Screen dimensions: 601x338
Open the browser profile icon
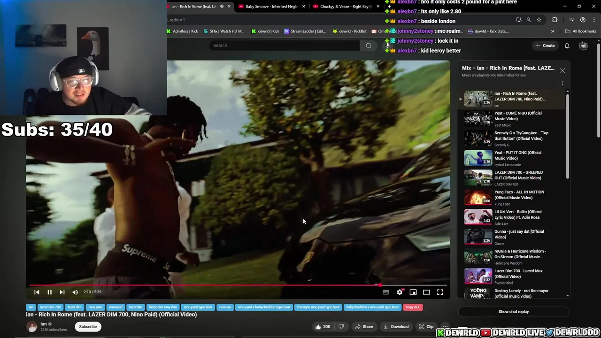[x=583, y=20]
